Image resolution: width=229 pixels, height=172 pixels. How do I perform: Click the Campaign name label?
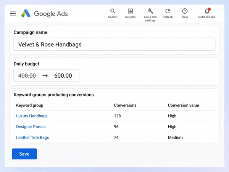pyautogui.click(x=31, y=32)
